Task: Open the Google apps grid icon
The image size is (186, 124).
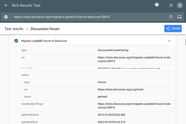Action: (171, 5)
